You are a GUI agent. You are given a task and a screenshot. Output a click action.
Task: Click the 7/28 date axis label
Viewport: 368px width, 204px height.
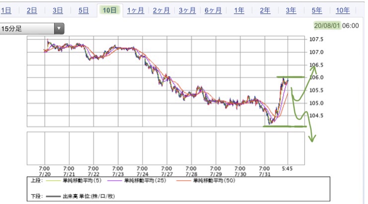pos(191,174)
